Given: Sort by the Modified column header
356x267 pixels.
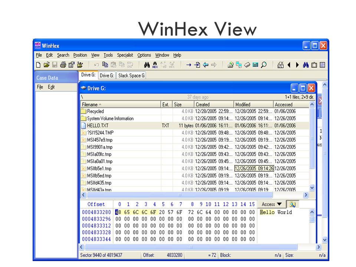Looking at the screenshot, I should click(253, 105).
